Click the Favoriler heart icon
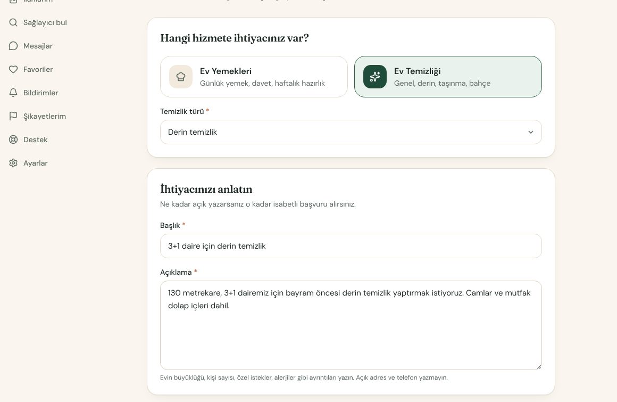Viewport: 617px width, 402px height. [13, 69]
